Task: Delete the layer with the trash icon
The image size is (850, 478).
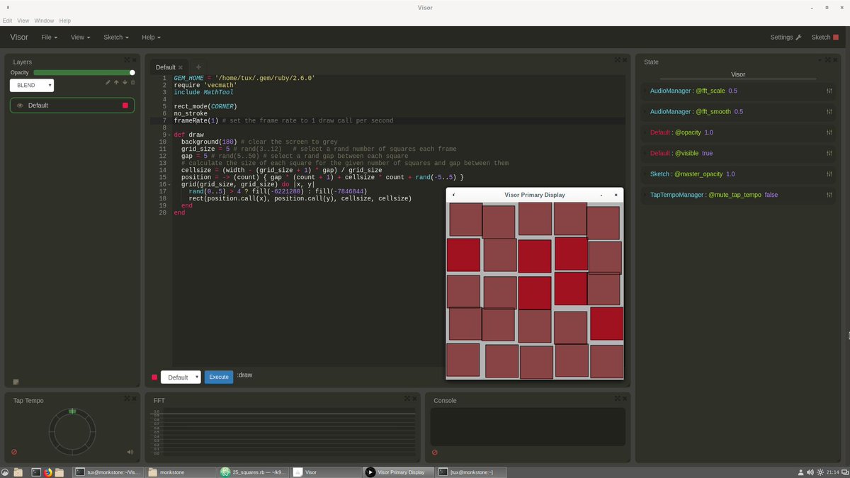Action: (132, 82)
